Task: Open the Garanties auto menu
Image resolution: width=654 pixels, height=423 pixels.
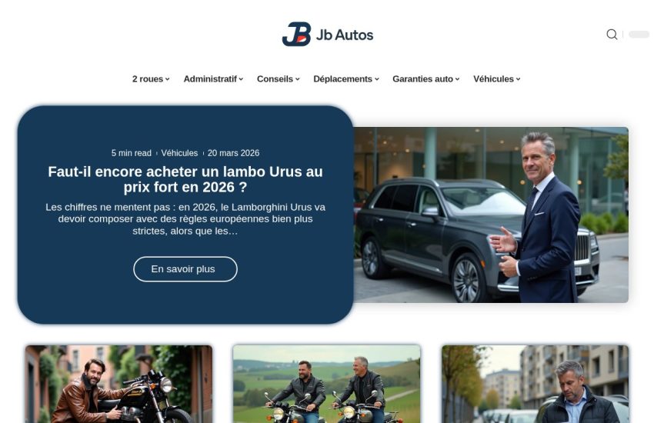Action: coord(425,78)
